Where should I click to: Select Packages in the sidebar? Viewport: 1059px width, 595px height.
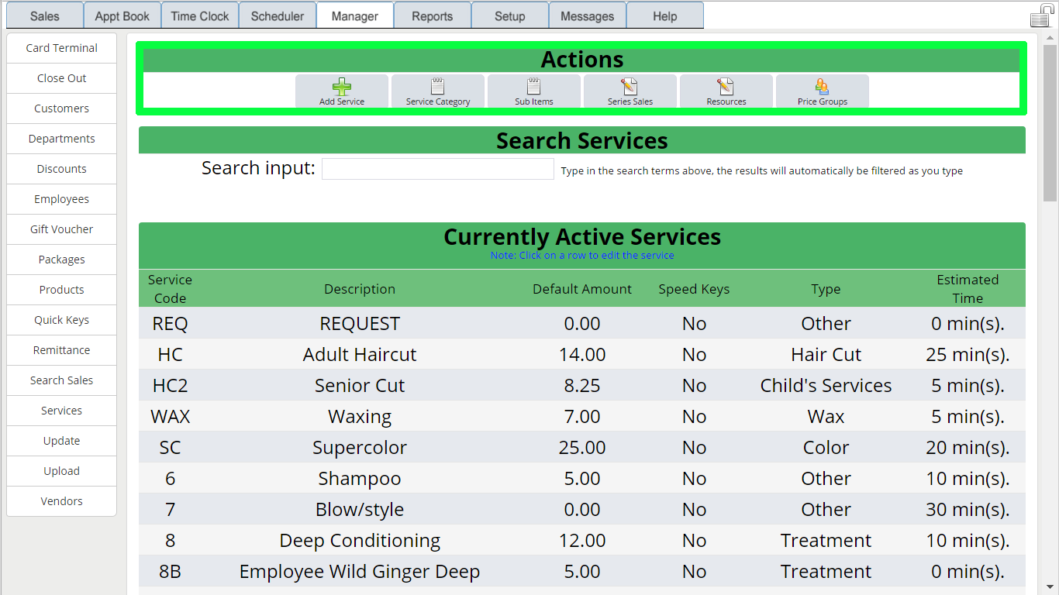point(61,260)
